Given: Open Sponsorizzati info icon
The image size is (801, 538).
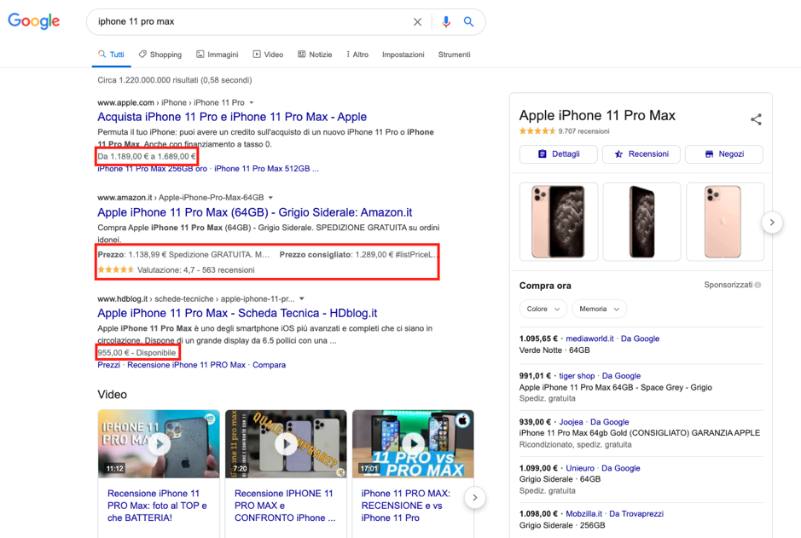Looking at the screenshot, I should (x=758, y=285).
